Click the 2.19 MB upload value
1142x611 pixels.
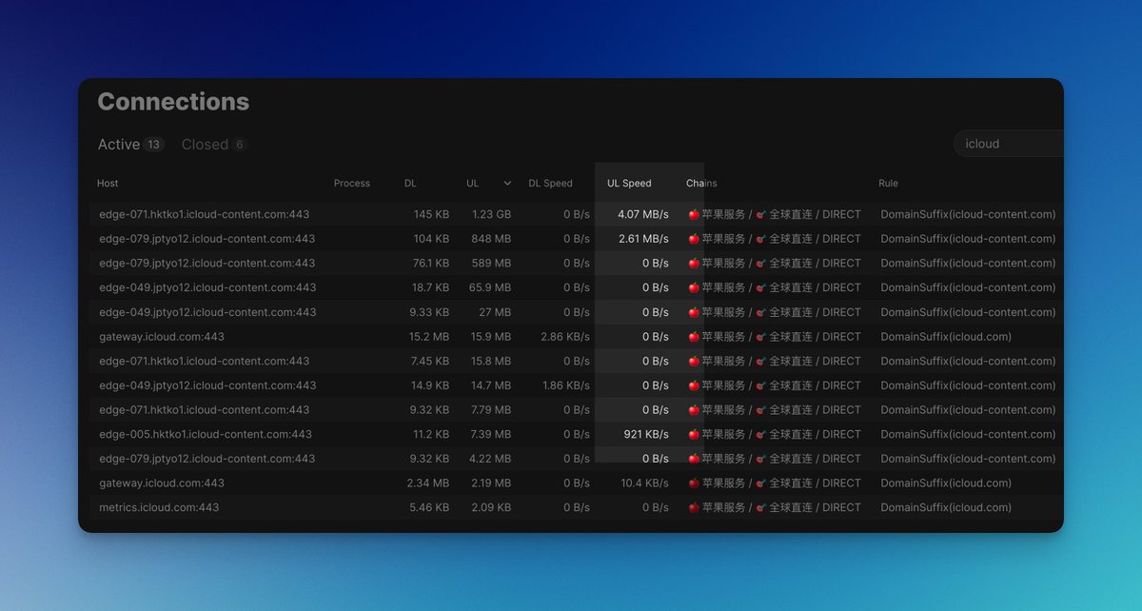[490, 483]
